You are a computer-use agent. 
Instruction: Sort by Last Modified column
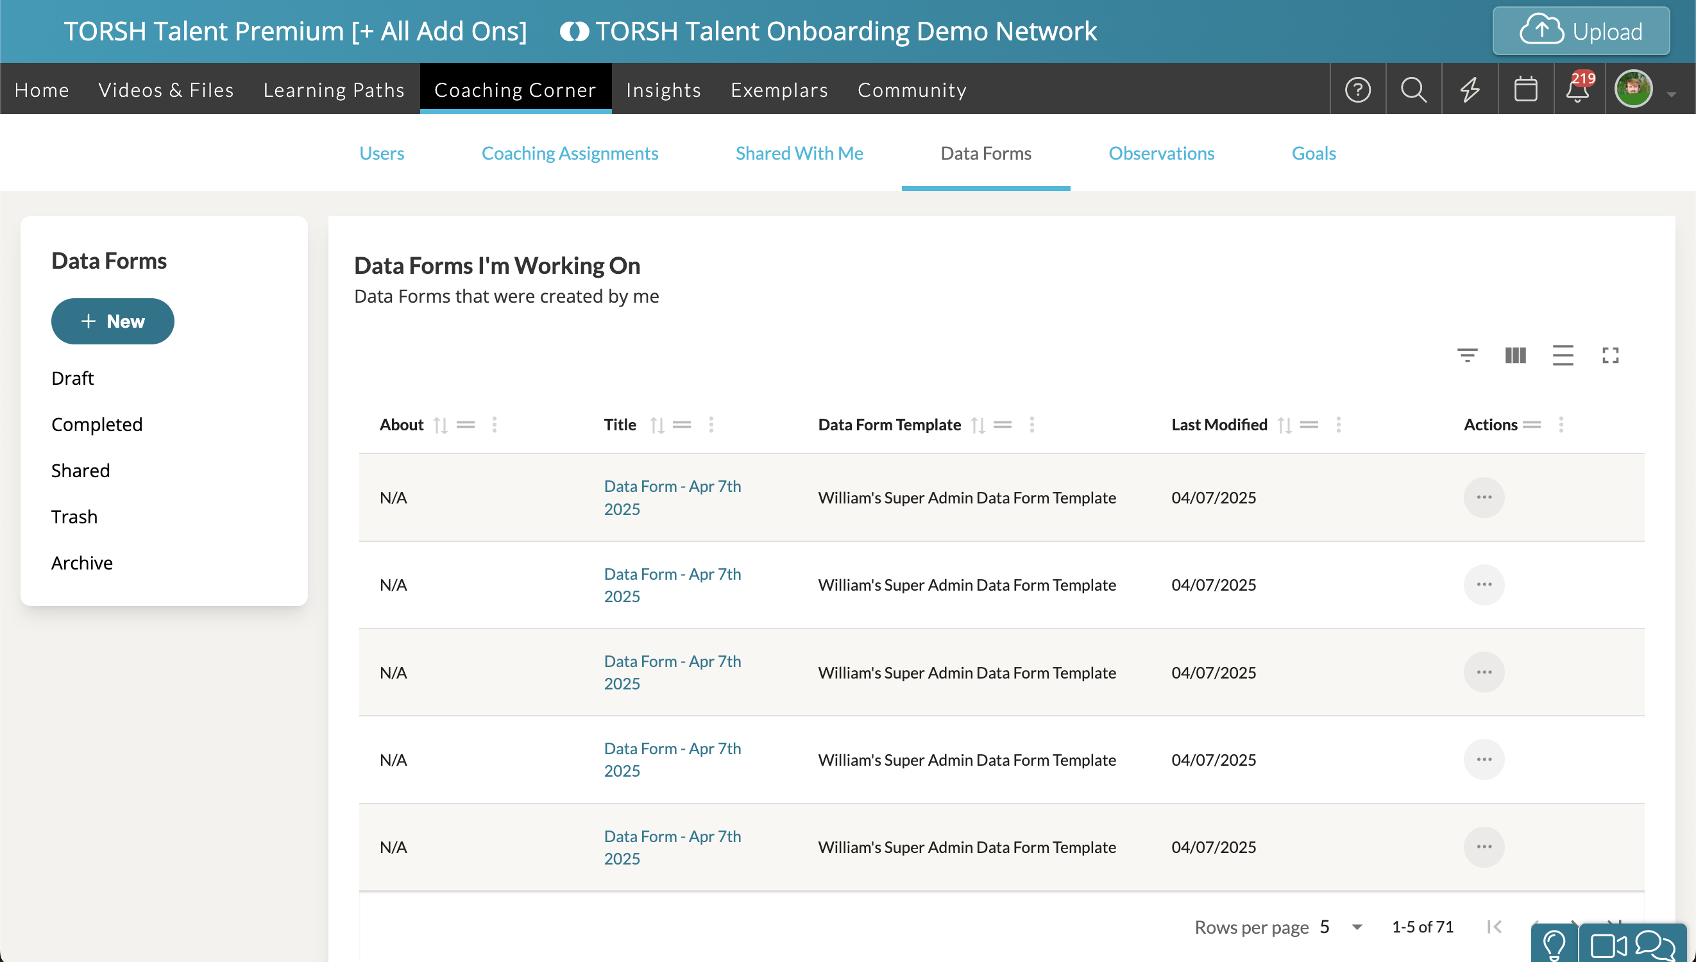(x=1284, y=425)
